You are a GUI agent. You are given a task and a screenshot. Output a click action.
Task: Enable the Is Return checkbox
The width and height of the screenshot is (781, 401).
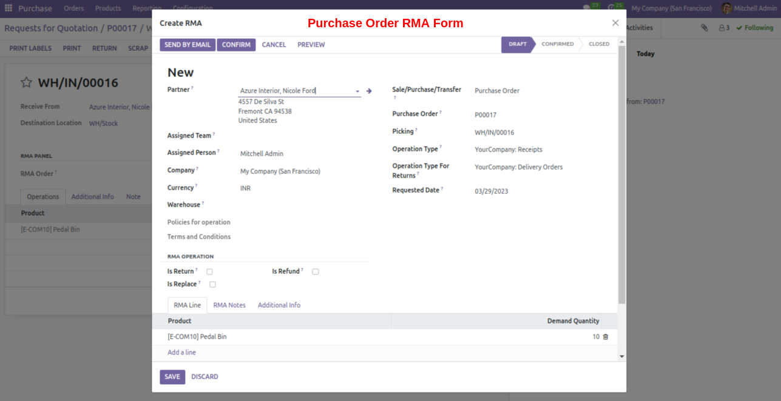pos(209,271)
